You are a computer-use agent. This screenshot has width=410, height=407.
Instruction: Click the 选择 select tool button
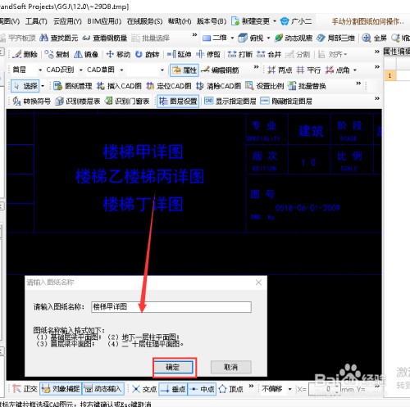25,86
